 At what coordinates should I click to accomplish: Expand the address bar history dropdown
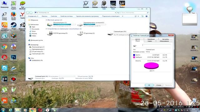click(x=115, y=13)
